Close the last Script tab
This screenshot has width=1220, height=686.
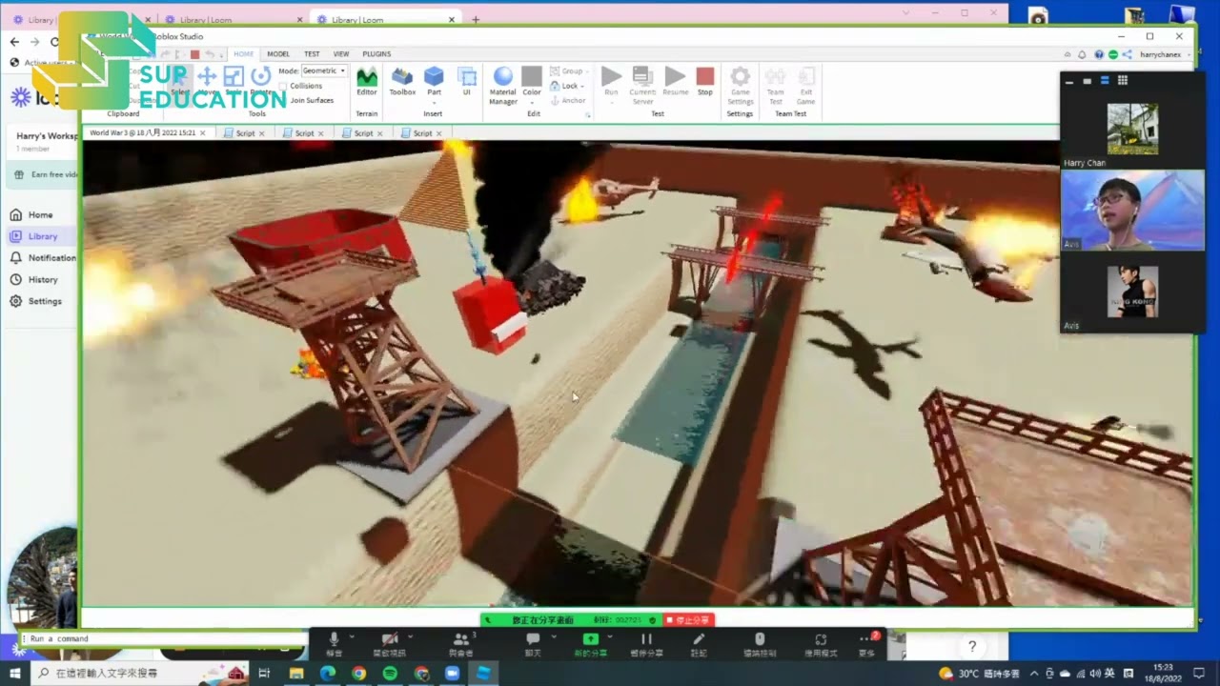click(x=438, y=133)
